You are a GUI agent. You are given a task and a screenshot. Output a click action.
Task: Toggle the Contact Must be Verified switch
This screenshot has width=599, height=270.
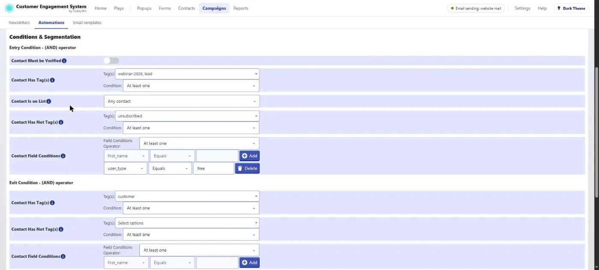(x=111, y=61)
